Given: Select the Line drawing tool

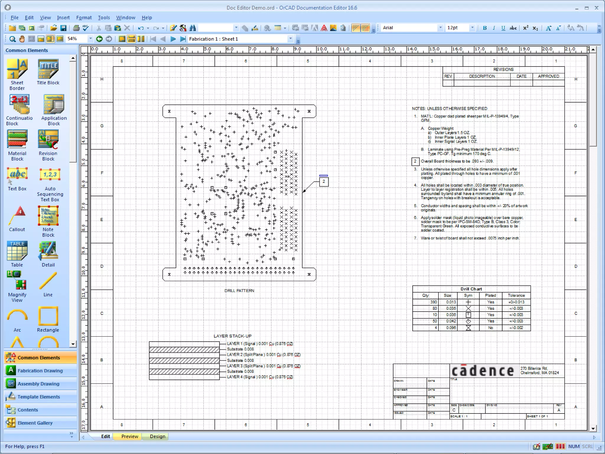Looking at the screenshot, I should tap(48, 284).
